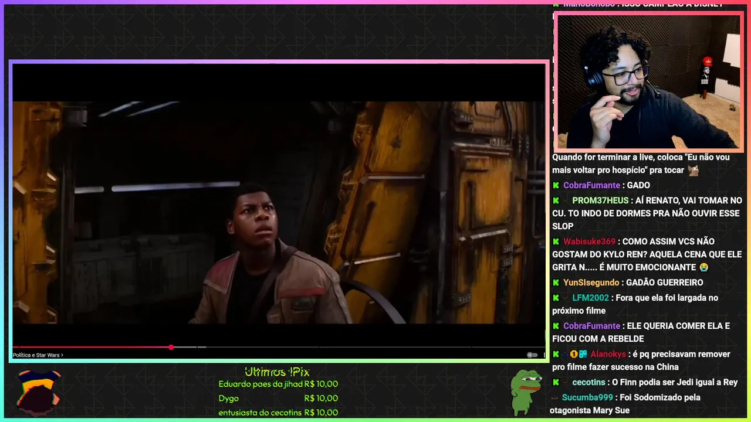Image resolution: width=751 pixels, height=422 pixels.
Task: Click the green badge beside CobraFumante: GADO
Action: pos(556,185)
